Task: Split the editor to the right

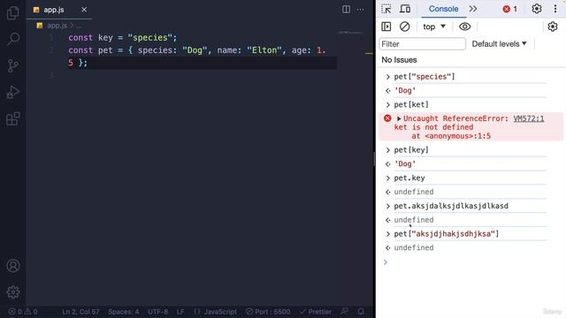Action: 346,10
